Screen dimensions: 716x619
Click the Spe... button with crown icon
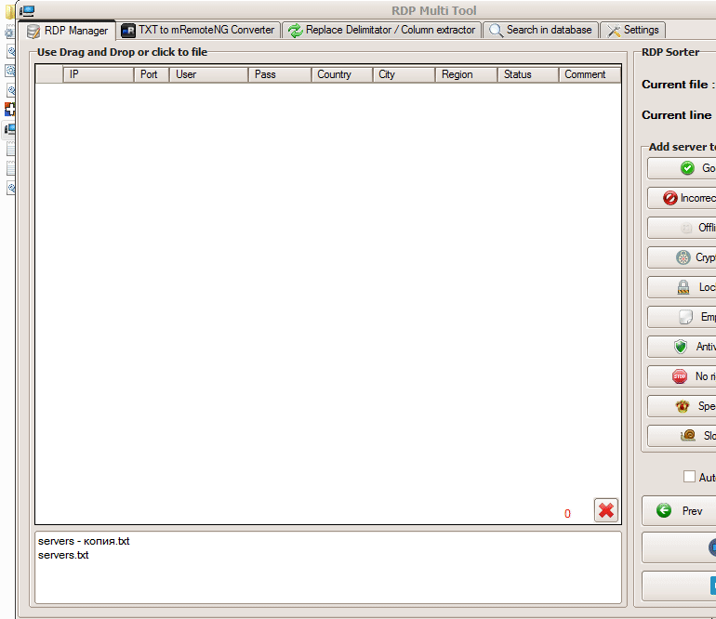click(x=682, y=406)
